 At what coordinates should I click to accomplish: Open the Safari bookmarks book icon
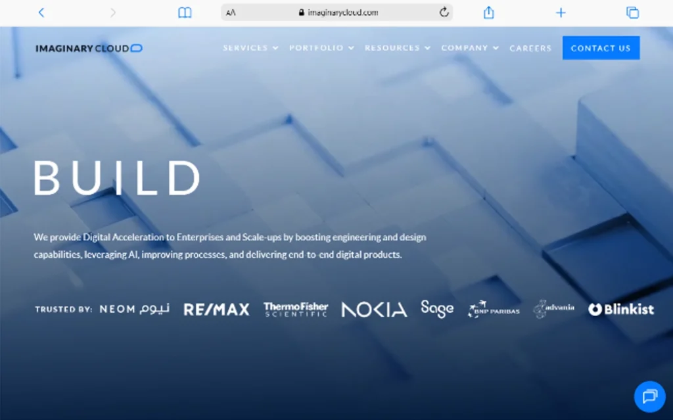[185, 12]
